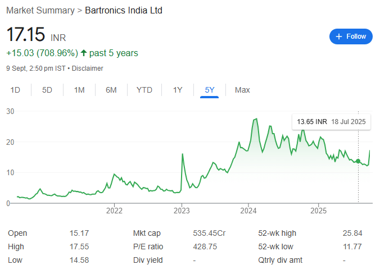Click the Qtrly div amt label

[x=280, y=260]
